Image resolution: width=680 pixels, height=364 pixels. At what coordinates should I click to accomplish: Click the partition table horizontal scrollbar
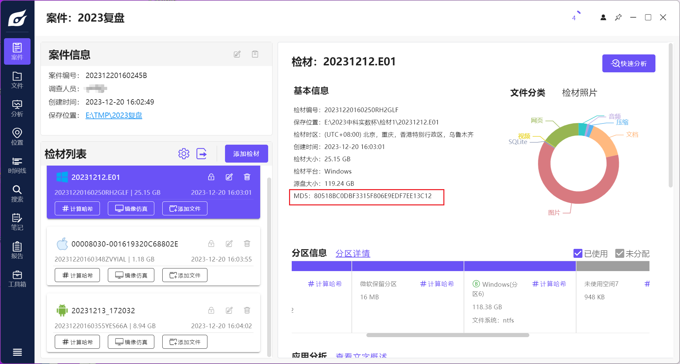[447, 335]
